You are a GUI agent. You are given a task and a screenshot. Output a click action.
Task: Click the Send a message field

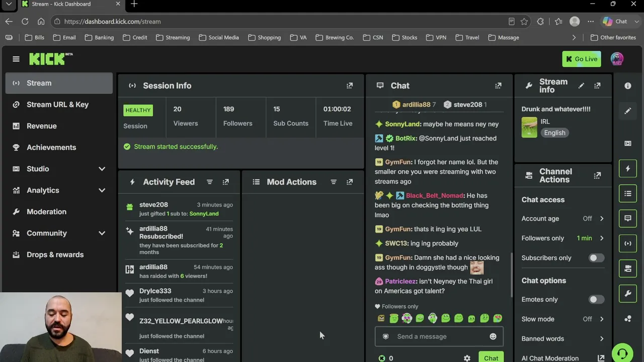(439, 336)
